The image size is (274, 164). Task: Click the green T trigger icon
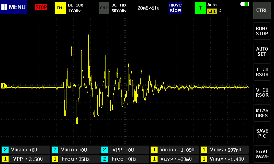coord(200,8)
